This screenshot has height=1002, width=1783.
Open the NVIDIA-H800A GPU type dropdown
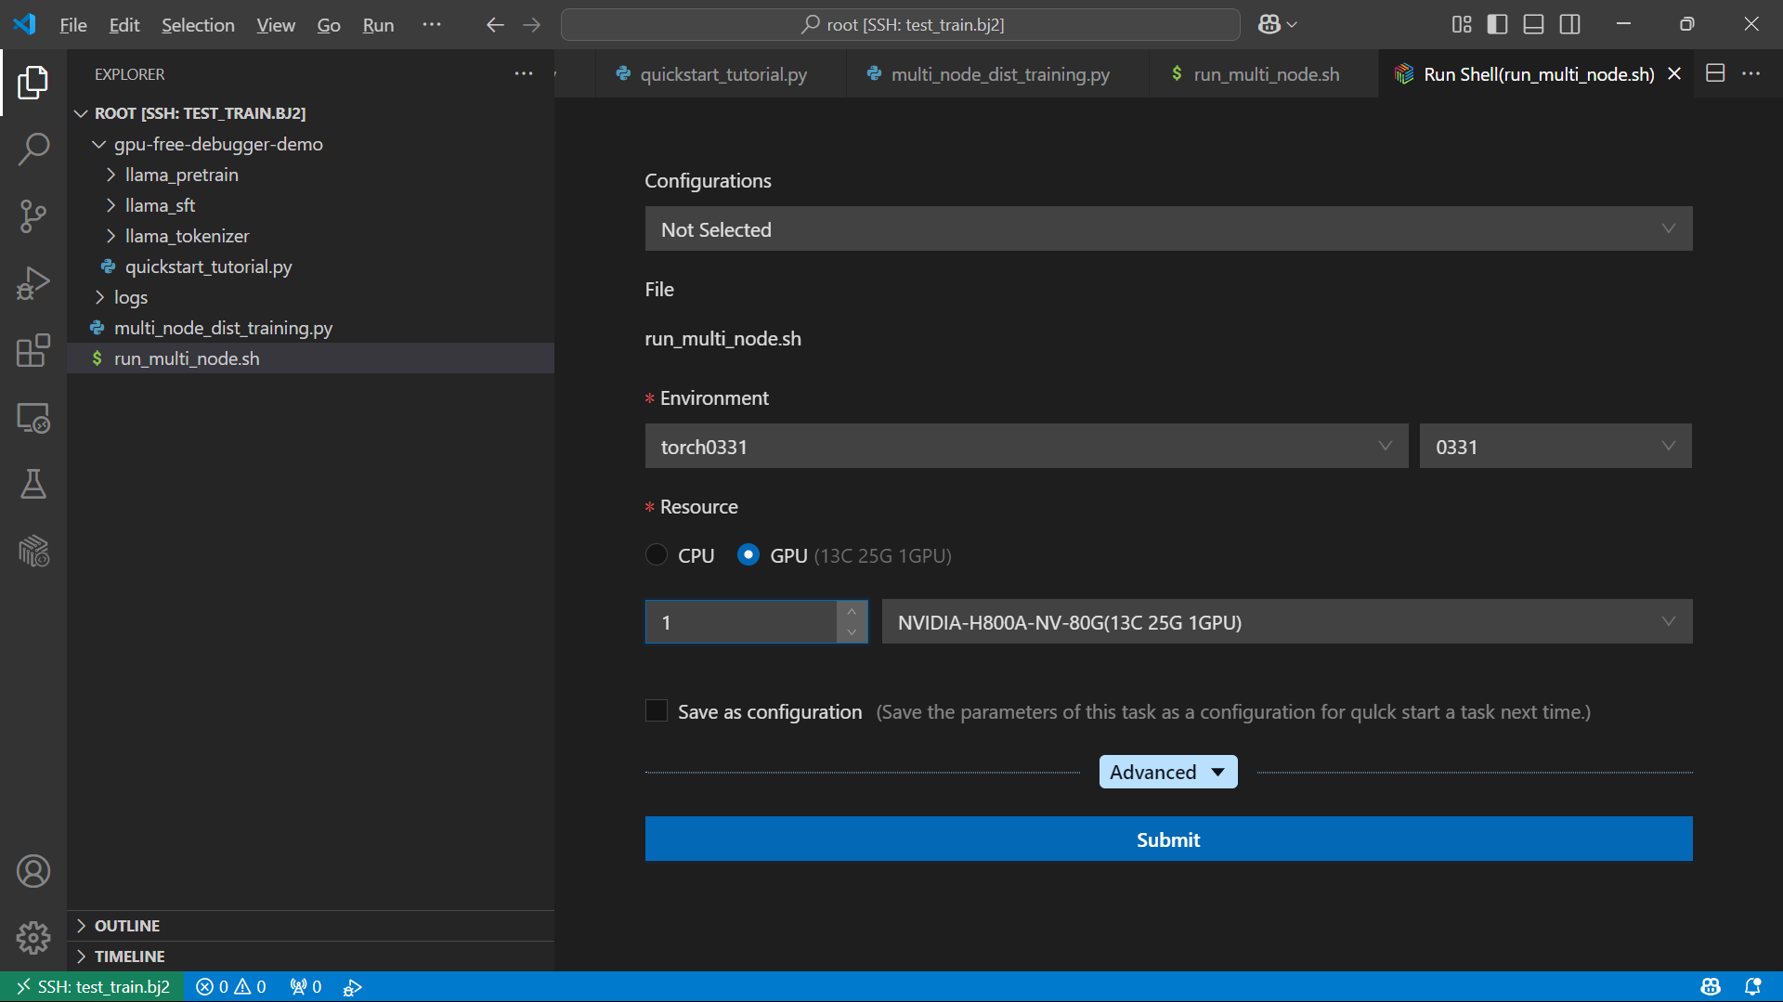click(1286, 622)
